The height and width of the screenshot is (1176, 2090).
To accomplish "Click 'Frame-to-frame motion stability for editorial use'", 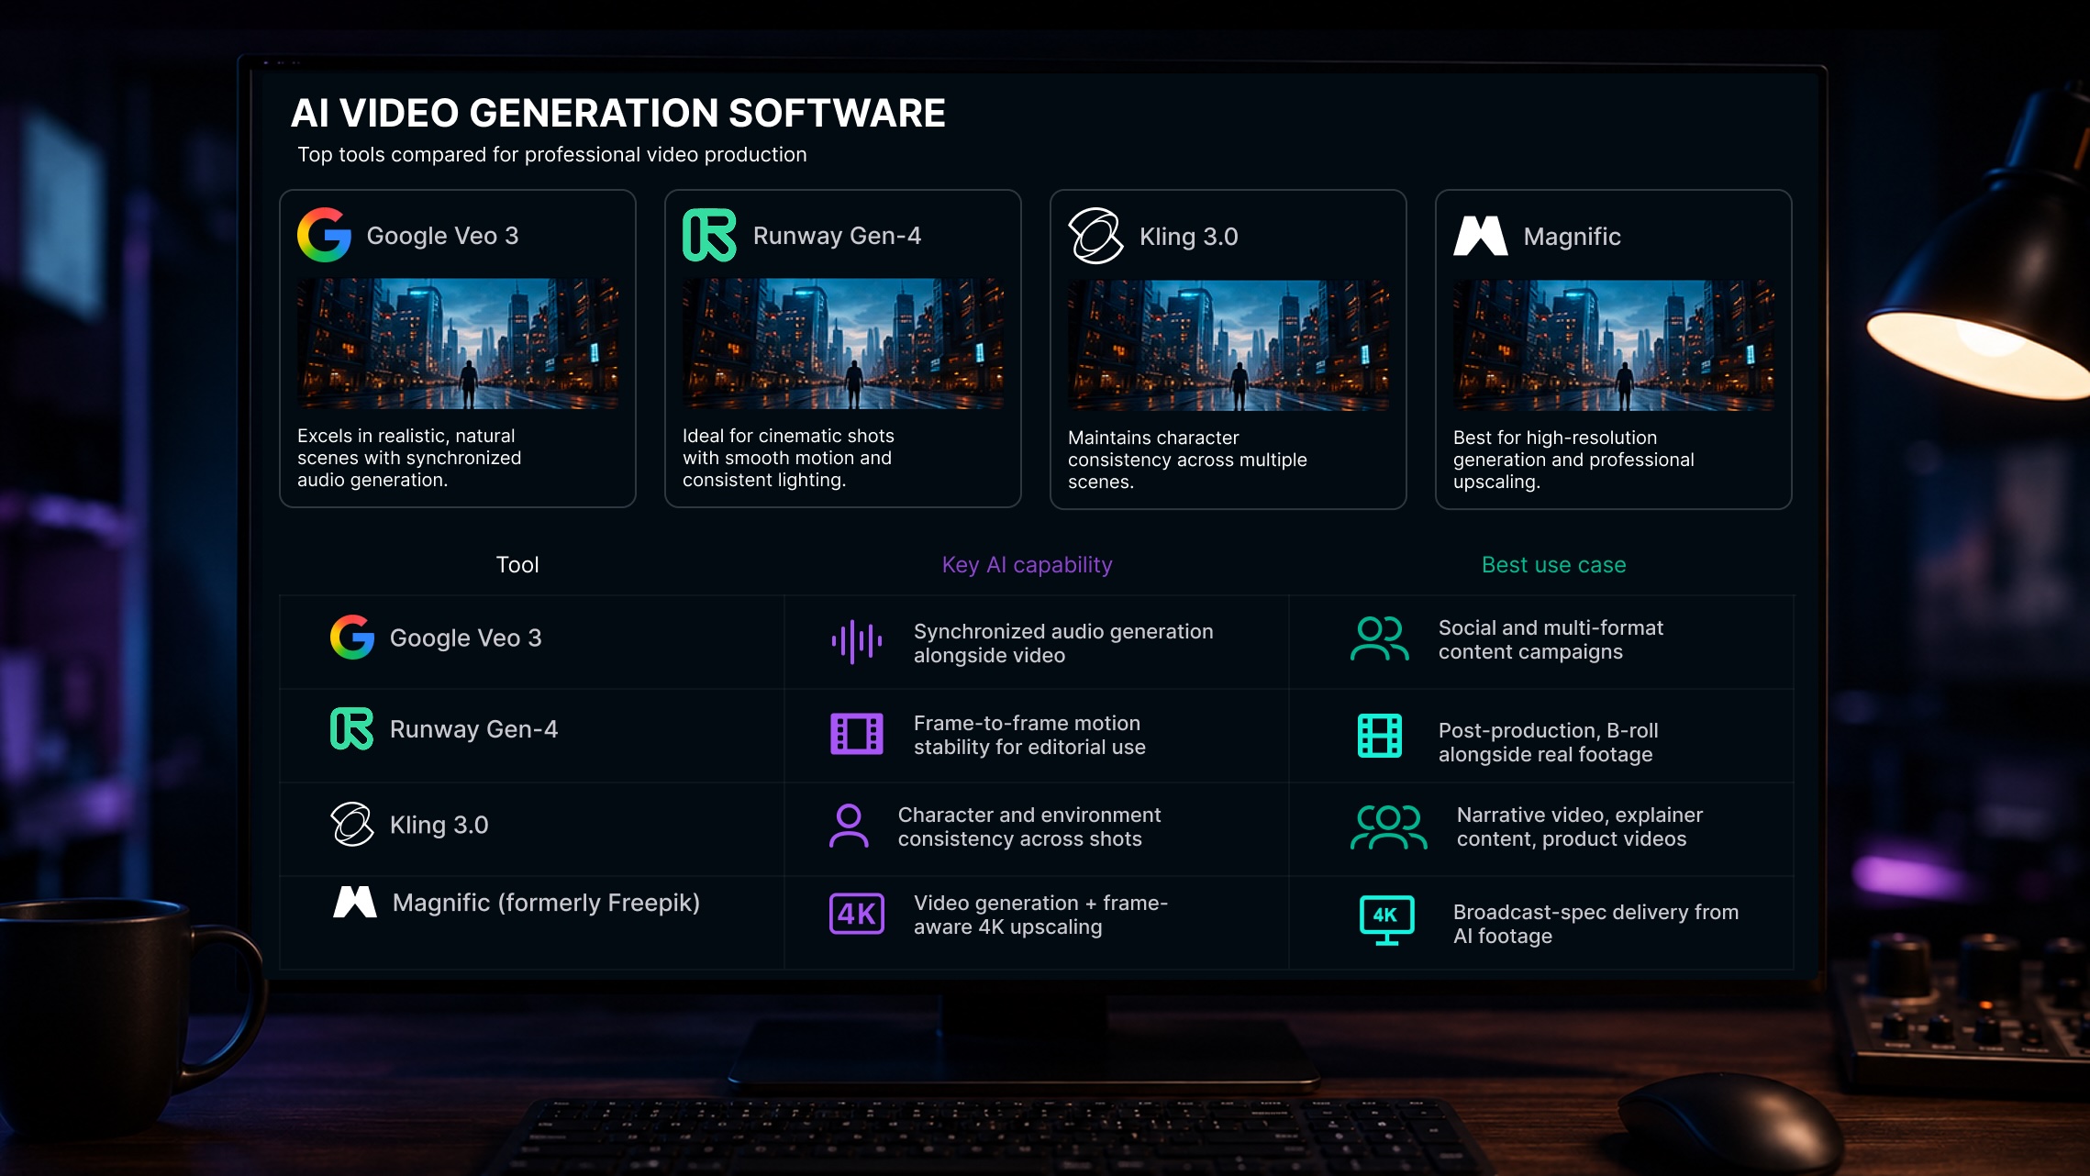I will tap(1029, 735).
